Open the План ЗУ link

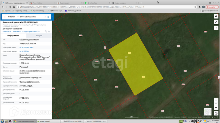(7, 31)
